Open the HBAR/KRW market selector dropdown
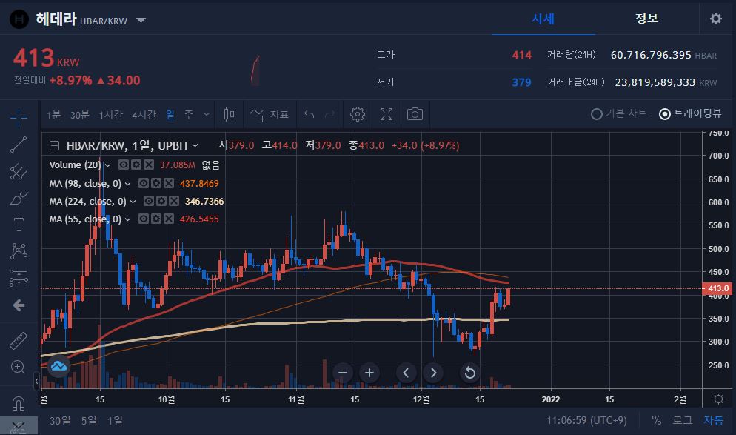Viewport: 736px width, 435px height. point(141,20)
